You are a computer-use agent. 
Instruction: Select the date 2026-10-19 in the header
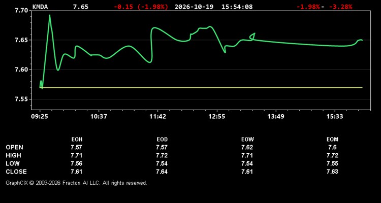click(194, 7)
